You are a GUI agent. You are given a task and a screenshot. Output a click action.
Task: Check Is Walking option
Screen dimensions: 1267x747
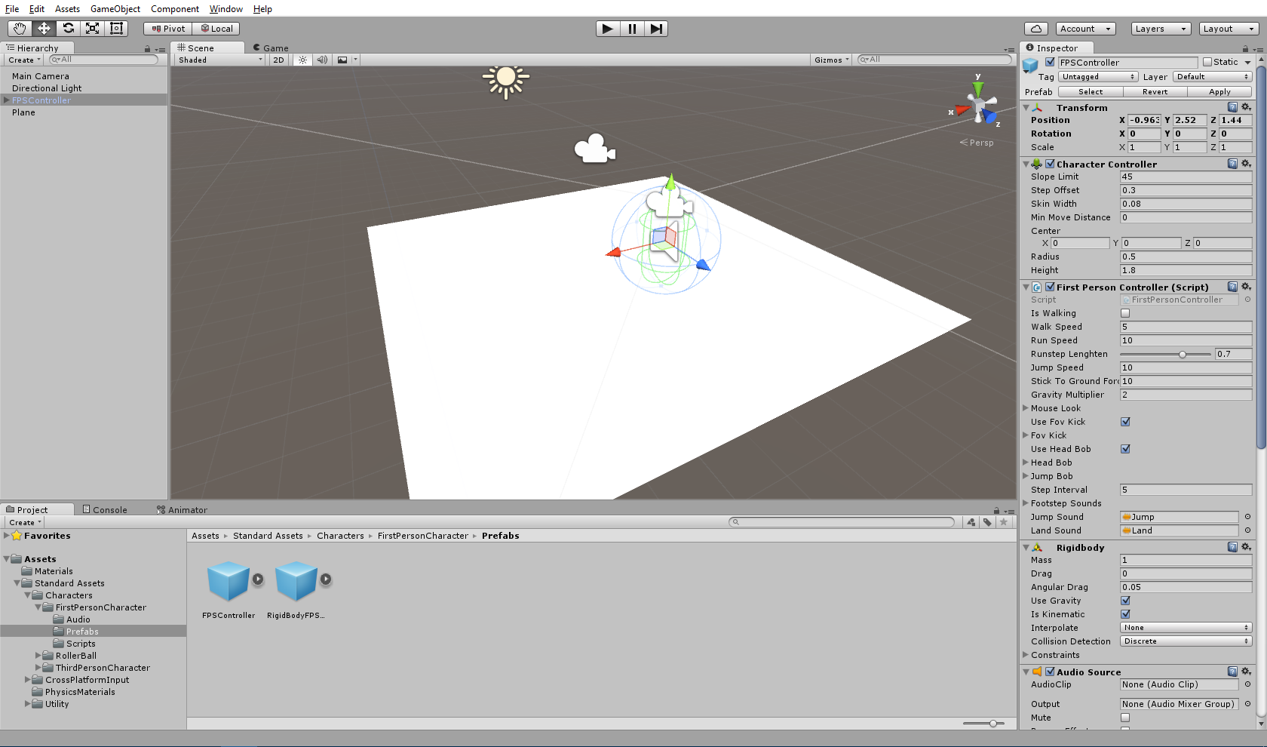(x=1125, y=313)
